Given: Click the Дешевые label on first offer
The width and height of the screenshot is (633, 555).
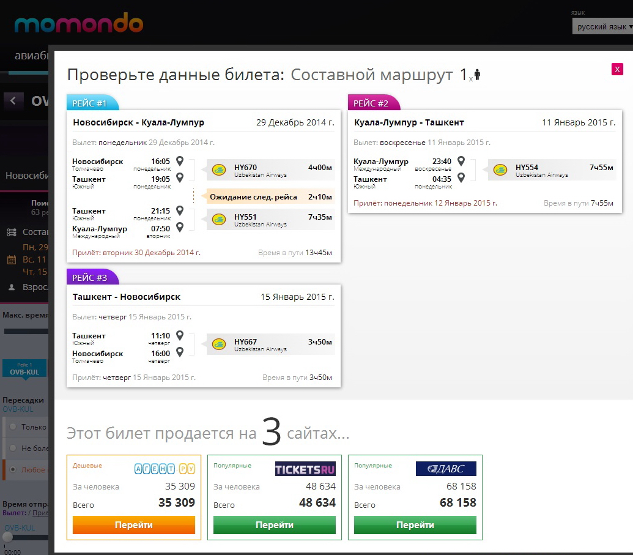Looking at the screenshot, I should pos(87,465).
